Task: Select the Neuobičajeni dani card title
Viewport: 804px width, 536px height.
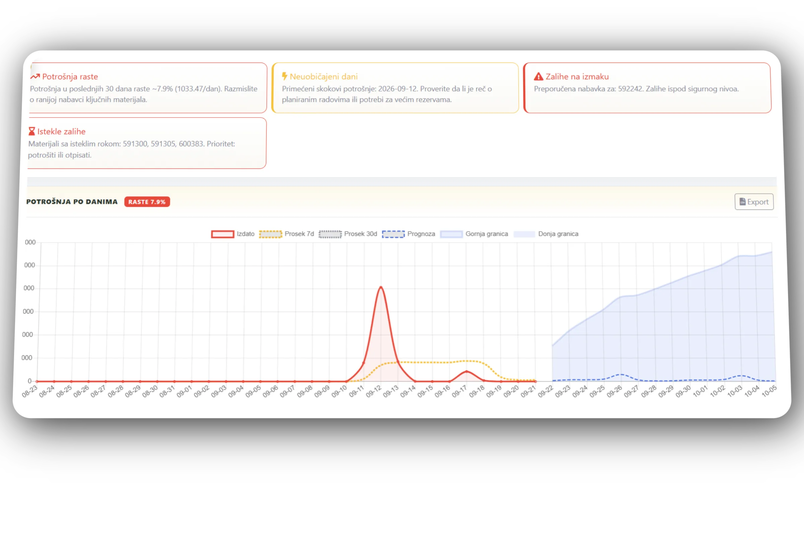Action: click(x=324, y=77)
